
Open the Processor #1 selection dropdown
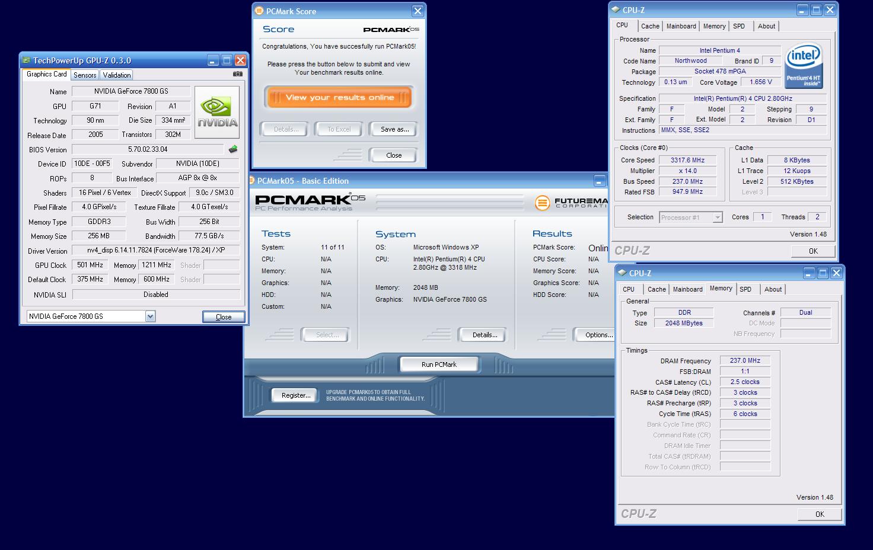[717, 218]
